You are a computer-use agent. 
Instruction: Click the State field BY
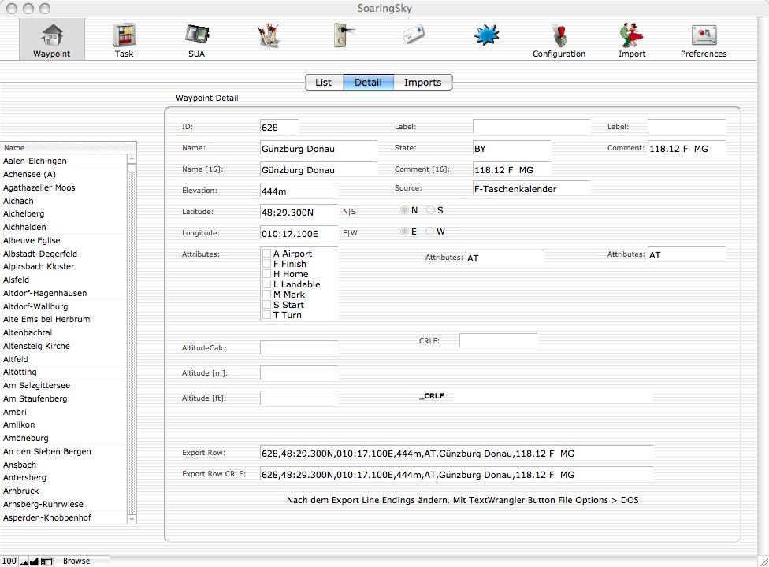(x=511, y=149)
